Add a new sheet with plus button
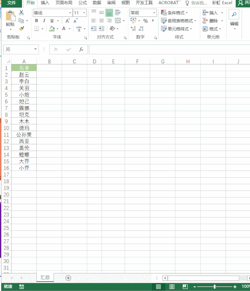Screen dimensions: 250x291 coord(68,278)
